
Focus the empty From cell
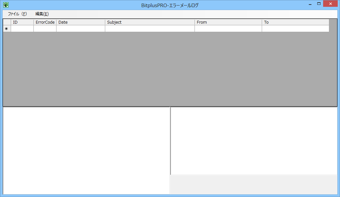[228, 29]
